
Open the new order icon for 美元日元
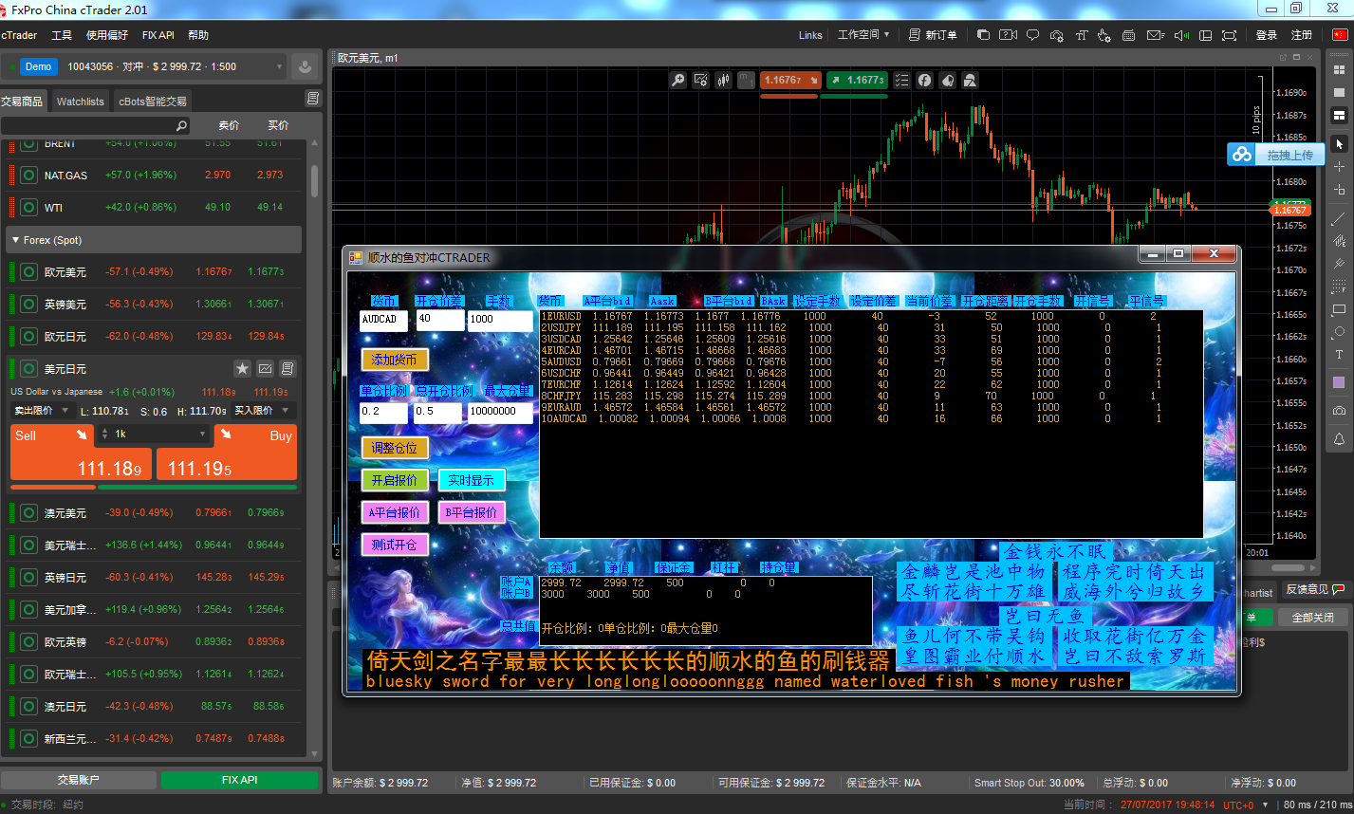click(288, 368)
